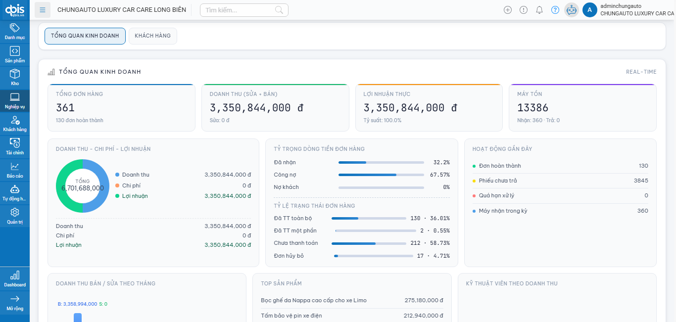
Task: Go to Kho warehouse icon
Action: (x=15, y=78)
